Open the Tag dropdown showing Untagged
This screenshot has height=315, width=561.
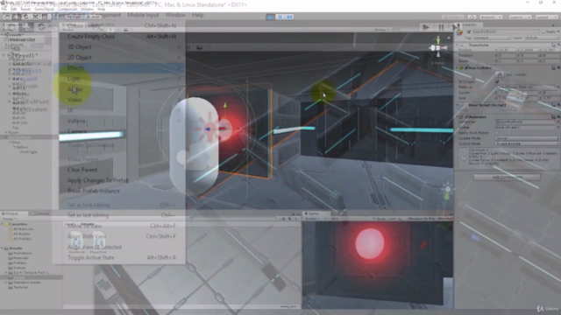pyautogui.click(x=491, y=38)
